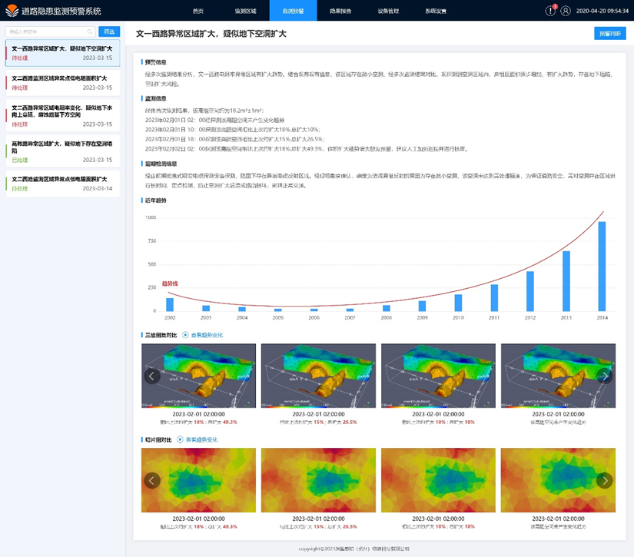Go to the 设备管理 navigation tab
This screenshot has height=557, width=634.
[388, 12]
